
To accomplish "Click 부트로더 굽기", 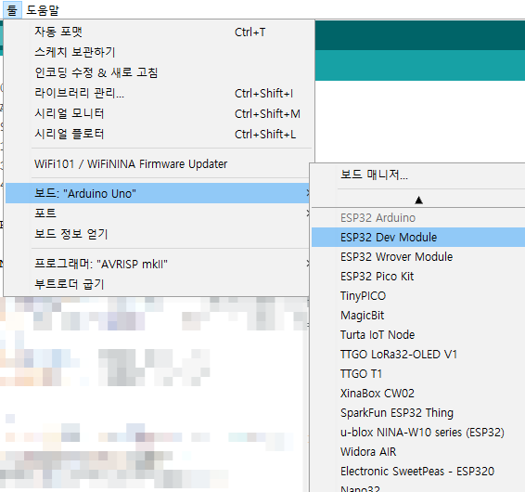I will click(158, 284).
